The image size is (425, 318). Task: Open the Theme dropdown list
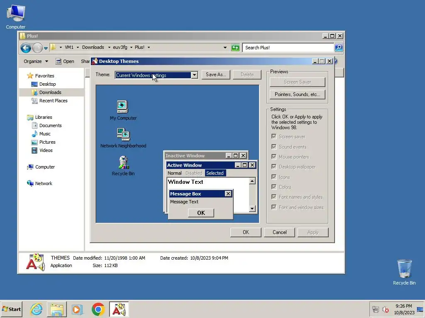point(194,75)
